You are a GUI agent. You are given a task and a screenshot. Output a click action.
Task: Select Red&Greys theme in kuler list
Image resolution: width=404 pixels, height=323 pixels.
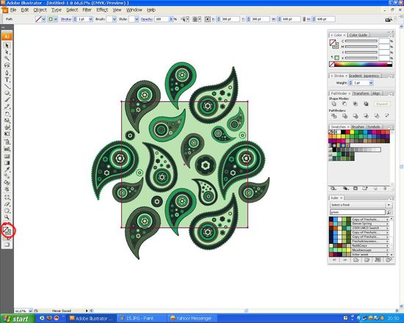coord(359,246)
